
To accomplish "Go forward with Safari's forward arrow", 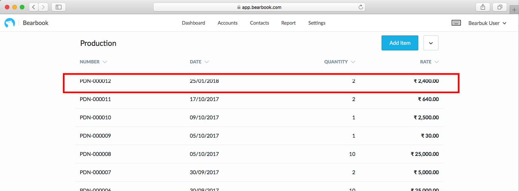I will 43,7.
